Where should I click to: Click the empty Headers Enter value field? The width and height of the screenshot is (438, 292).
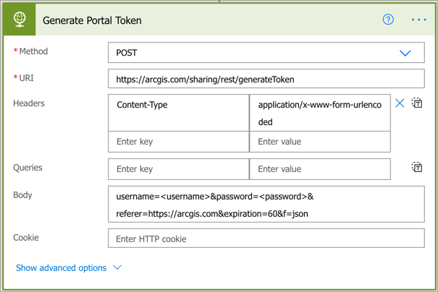[x=320, y=142]
